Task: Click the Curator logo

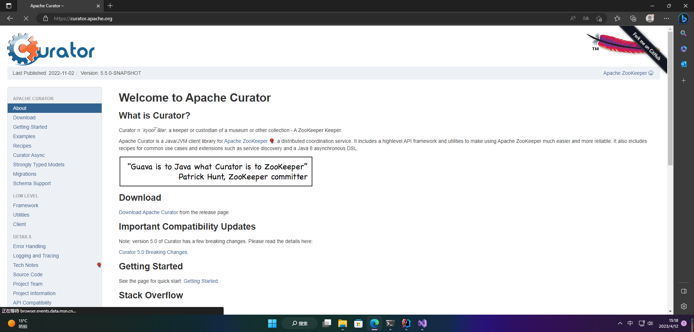Action: coord(51,49)
